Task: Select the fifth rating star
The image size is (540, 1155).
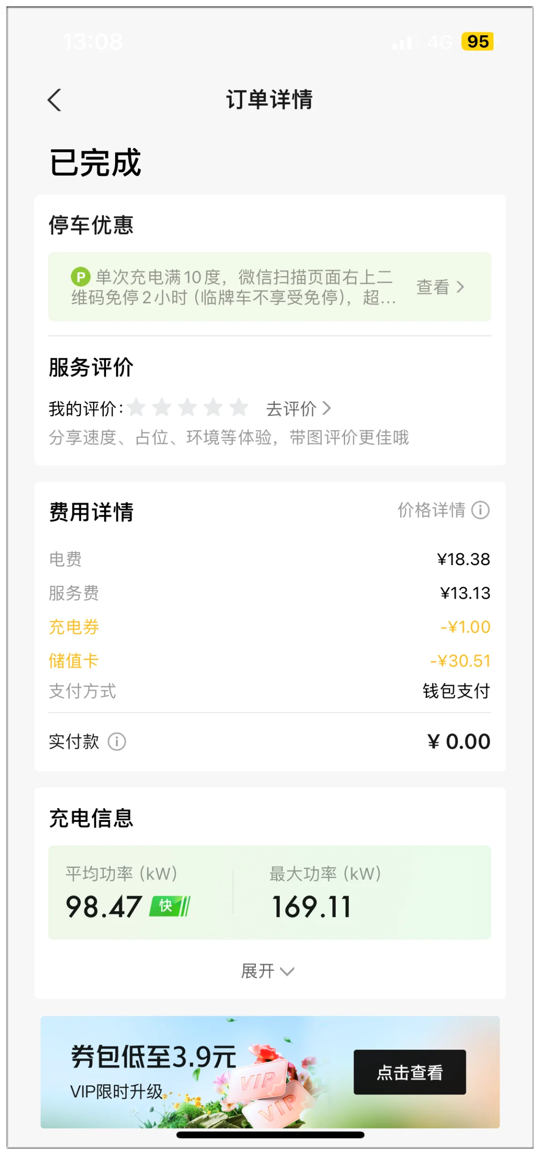Action: click(x=239, y=408)
